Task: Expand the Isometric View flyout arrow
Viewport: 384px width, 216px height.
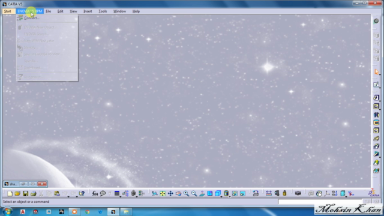Action: 221,196
